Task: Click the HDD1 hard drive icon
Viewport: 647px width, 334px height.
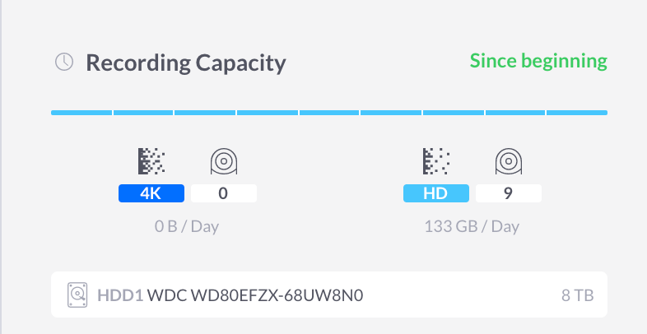Action: [x=78, y=294]
